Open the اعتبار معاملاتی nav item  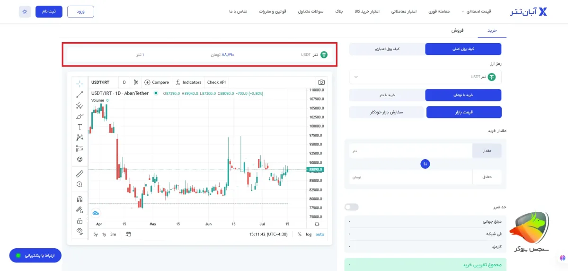[403, 11]
